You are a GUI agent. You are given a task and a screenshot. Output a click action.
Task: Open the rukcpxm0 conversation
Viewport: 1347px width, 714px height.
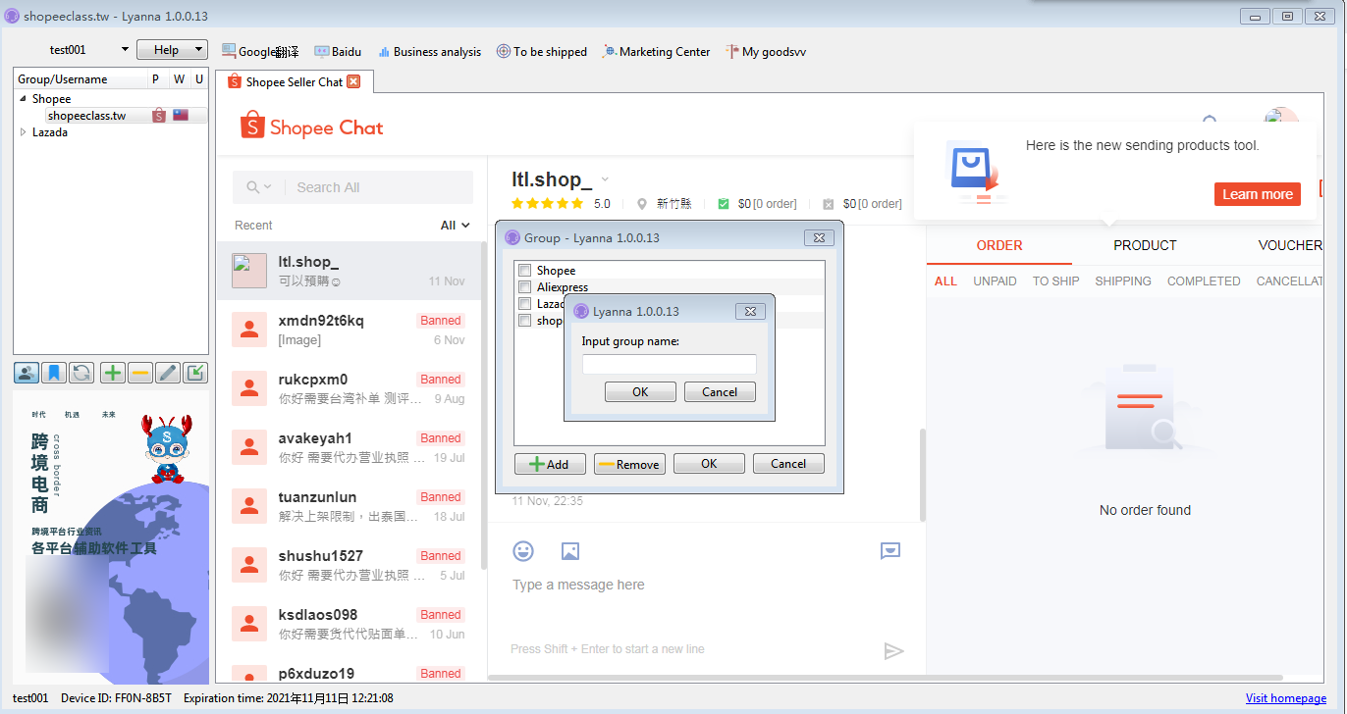[350, 388]
